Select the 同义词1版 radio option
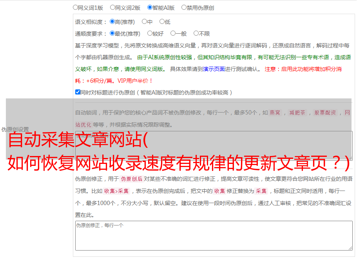The height and width of the screenshot is (258, 357). click(75, 7)
